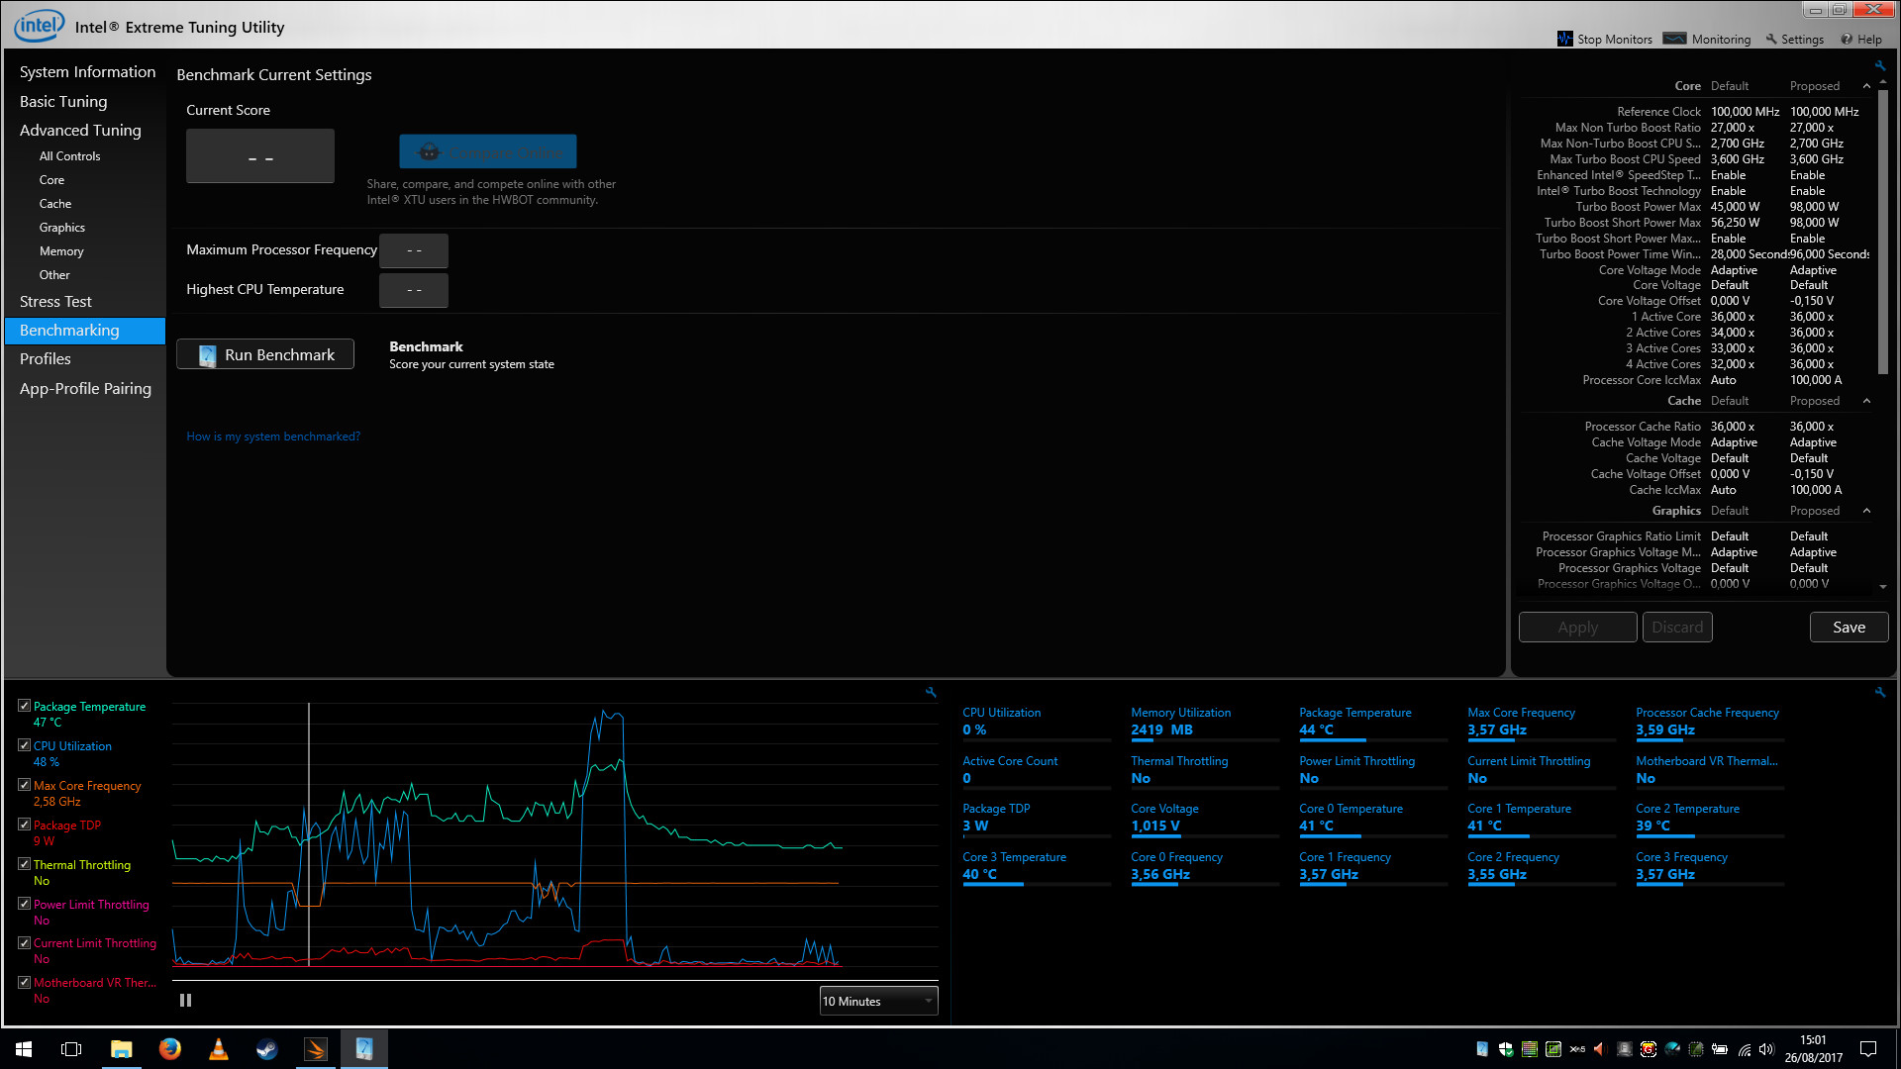Click the Apply button
Viewport: 1901px width, 1069px height.
(1577, 627)
